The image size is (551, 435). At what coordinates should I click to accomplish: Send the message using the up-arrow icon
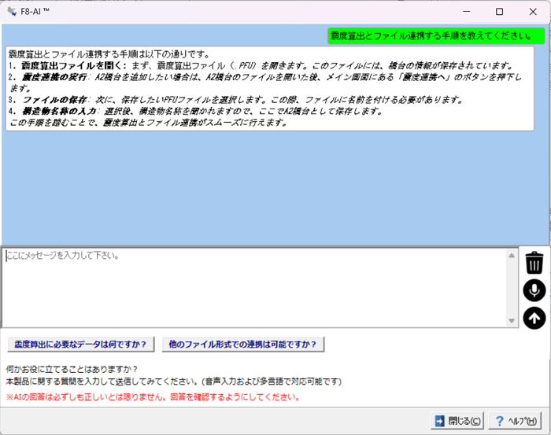click(534, 318)
